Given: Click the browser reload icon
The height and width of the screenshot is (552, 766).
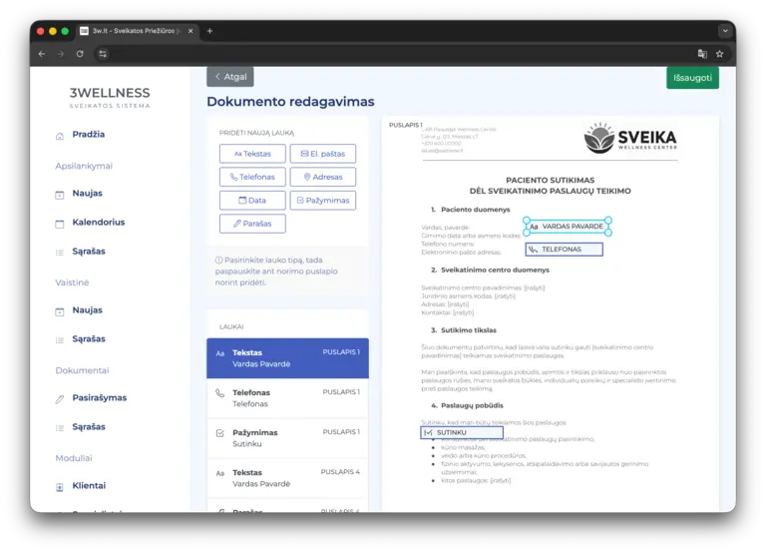Looking at the screenshot, I should point(80,54).
